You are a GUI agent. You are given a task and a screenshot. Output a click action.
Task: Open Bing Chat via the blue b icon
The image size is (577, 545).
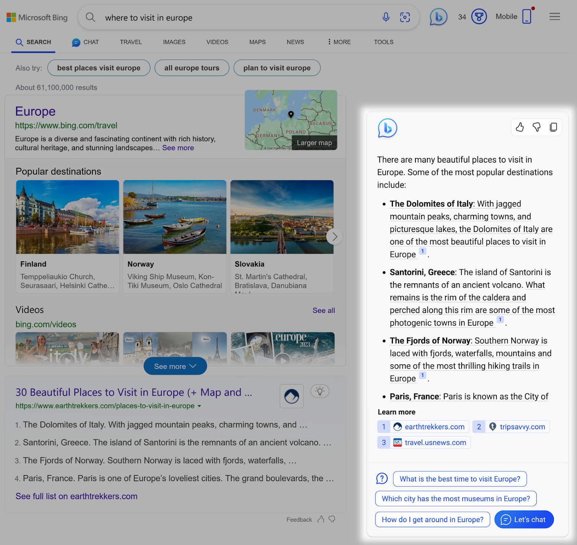(x=438, y=17)
